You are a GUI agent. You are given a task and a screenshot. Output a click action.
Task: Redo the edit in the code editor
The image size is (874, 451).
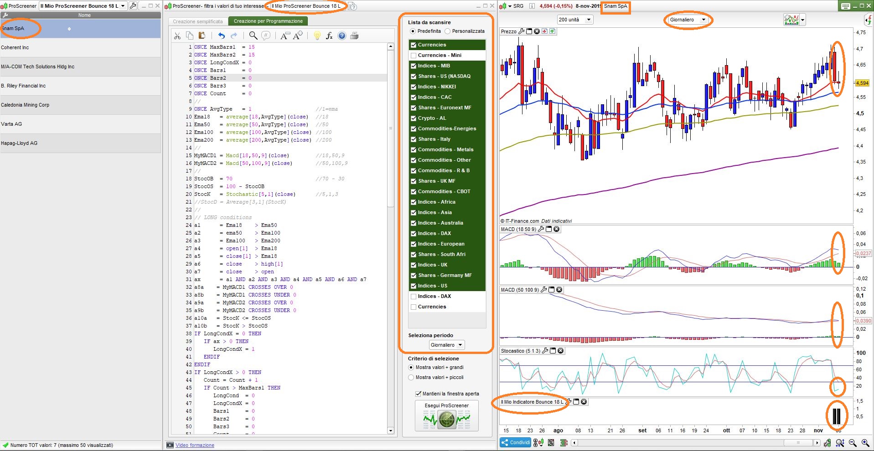(x=234, y=36)
